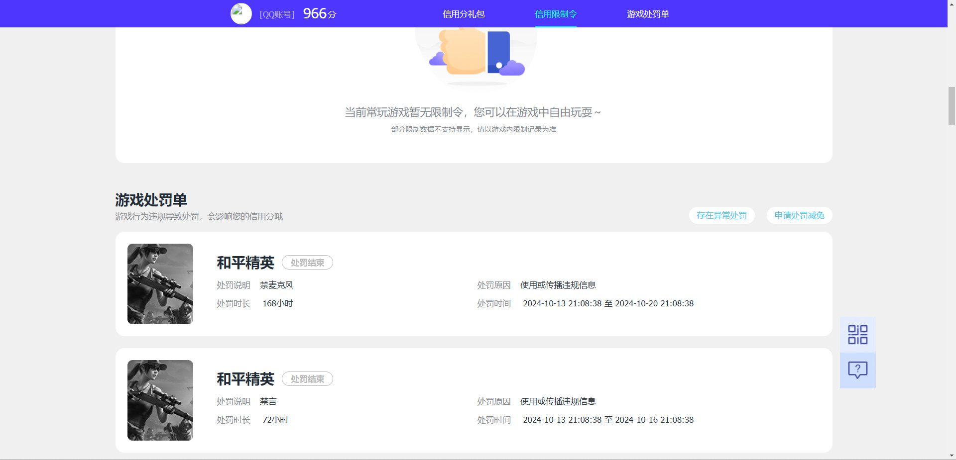This screenshot has height=460, width=956.
Task: Click the 966分 credit score
Action: click(320, 13)
